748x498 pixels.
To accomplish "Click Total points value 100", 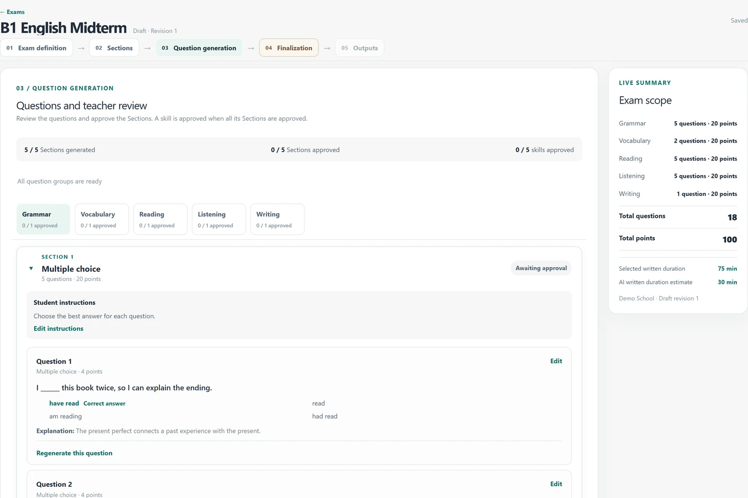I will [729, 240].
